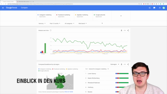Viewport: 167px width, 94px height.
Task: Share the sub-region breakdown chart
Action: coord(128,64)
